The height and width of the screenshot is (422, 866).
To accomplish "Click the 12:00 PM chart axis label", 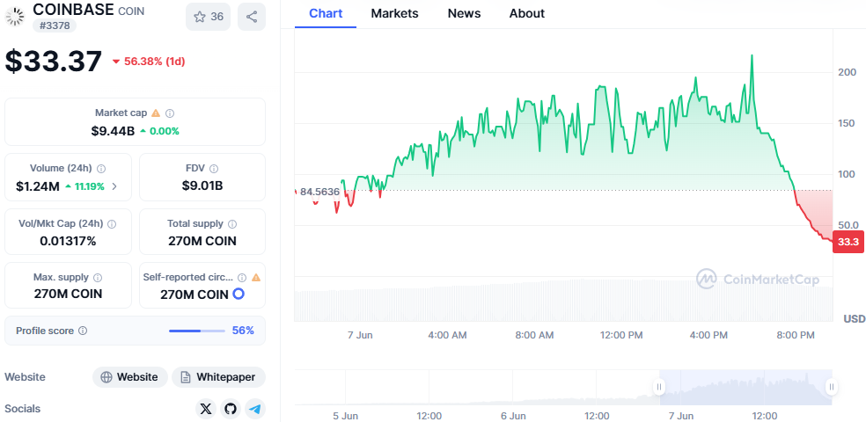I will coord(621,335).
